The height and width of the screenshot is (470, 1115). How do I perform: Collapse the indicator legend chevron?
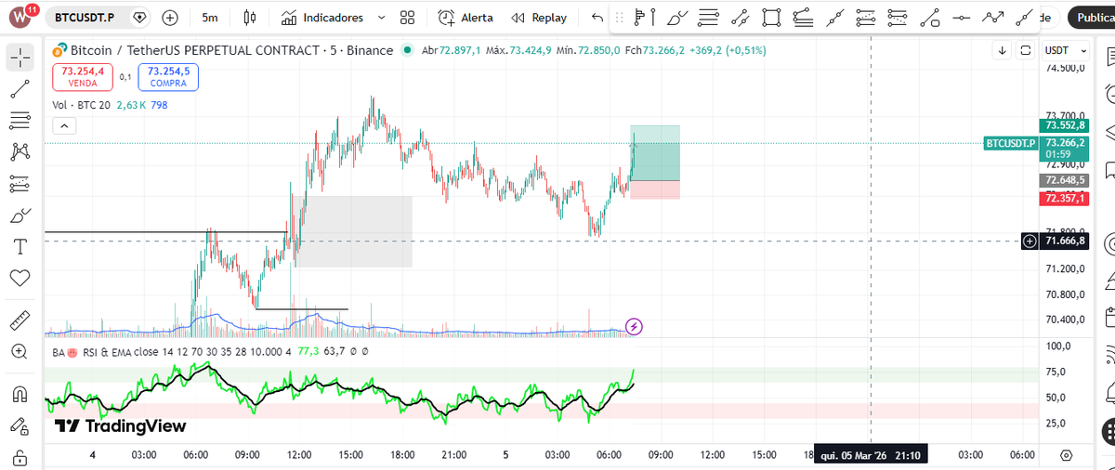coord(64,125)
